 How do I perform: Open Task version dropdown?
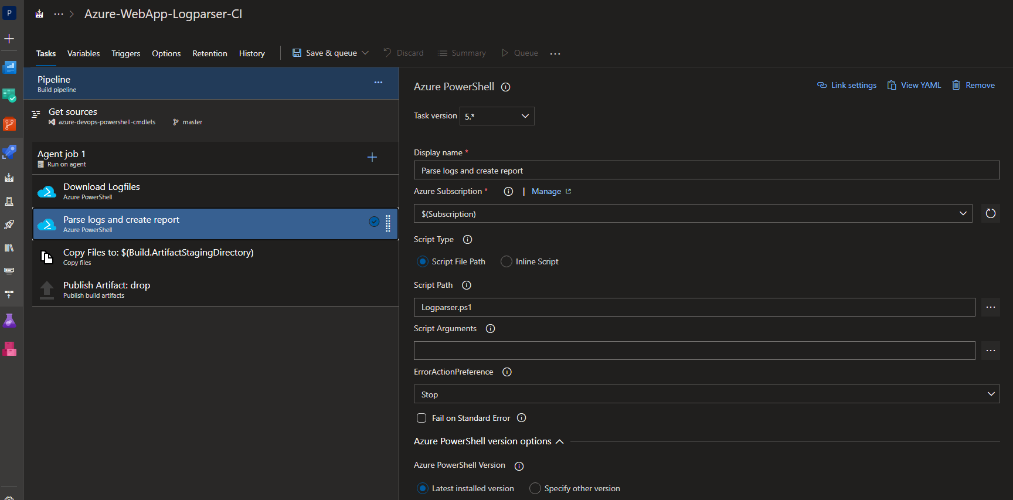click(497, 116)
